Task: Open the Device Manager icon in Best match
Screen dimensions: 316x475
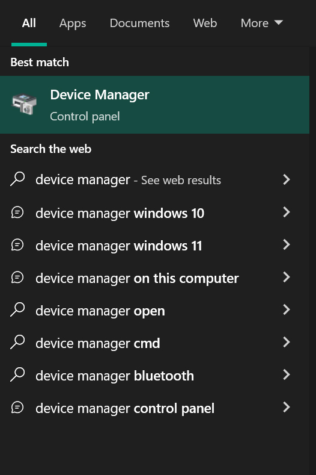Action: pyautogui.click(x=24, y=104)
